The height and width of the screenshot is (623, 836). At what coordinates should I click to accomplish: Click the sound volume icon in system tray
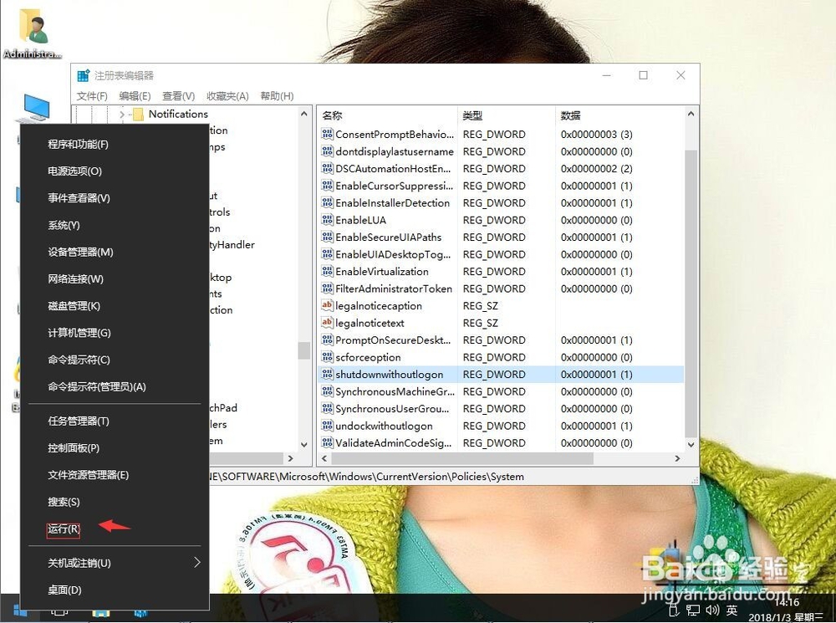[711, 610]
